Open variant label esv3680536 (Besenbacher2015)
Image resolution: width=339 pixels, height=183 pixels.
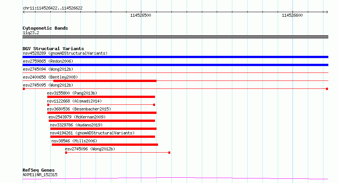tap(79, 109)
